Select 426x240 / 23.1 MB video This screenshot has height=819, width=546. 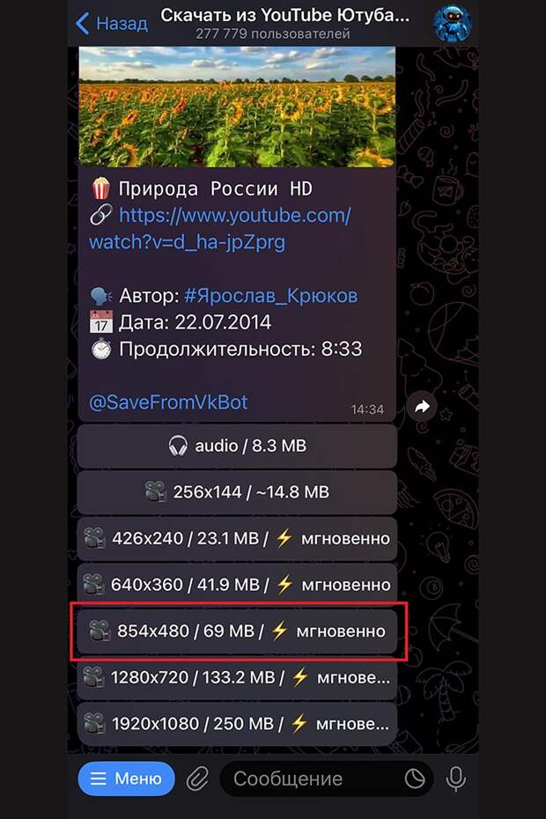point(237,538)
